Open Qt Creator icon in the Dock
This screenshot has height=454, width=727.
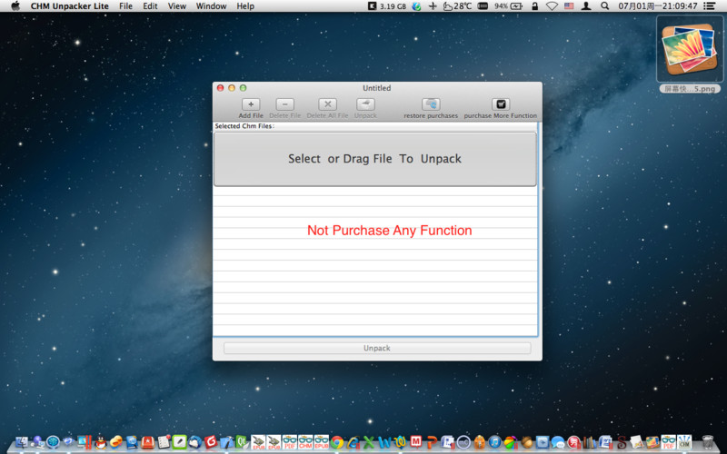pyautogui.click(x=241, y=442)
